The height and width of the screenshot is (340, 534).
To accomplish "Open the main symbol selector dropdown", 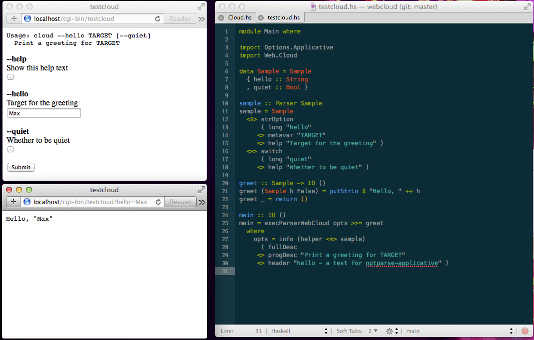I will [459, 331].
